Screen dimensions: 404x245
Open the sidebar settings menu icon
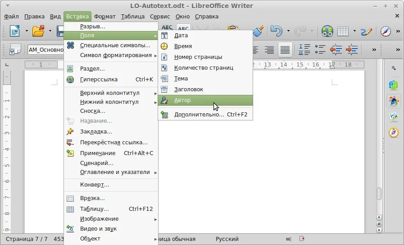394,68
